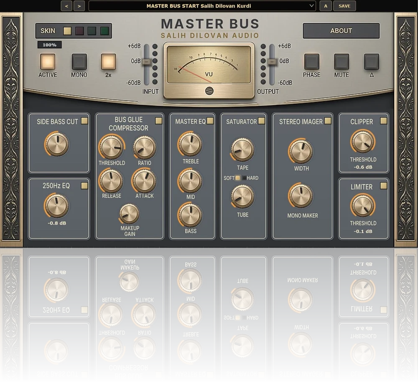Go to the next preset with the > arrow
The width and height of the screenshot is (418, 384).
point(79,6)
